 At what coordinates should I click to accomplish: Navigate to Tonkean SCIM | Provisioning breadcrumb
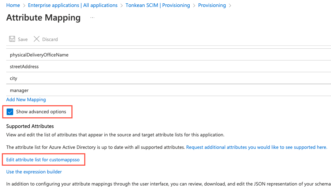[x=157, y=5]
